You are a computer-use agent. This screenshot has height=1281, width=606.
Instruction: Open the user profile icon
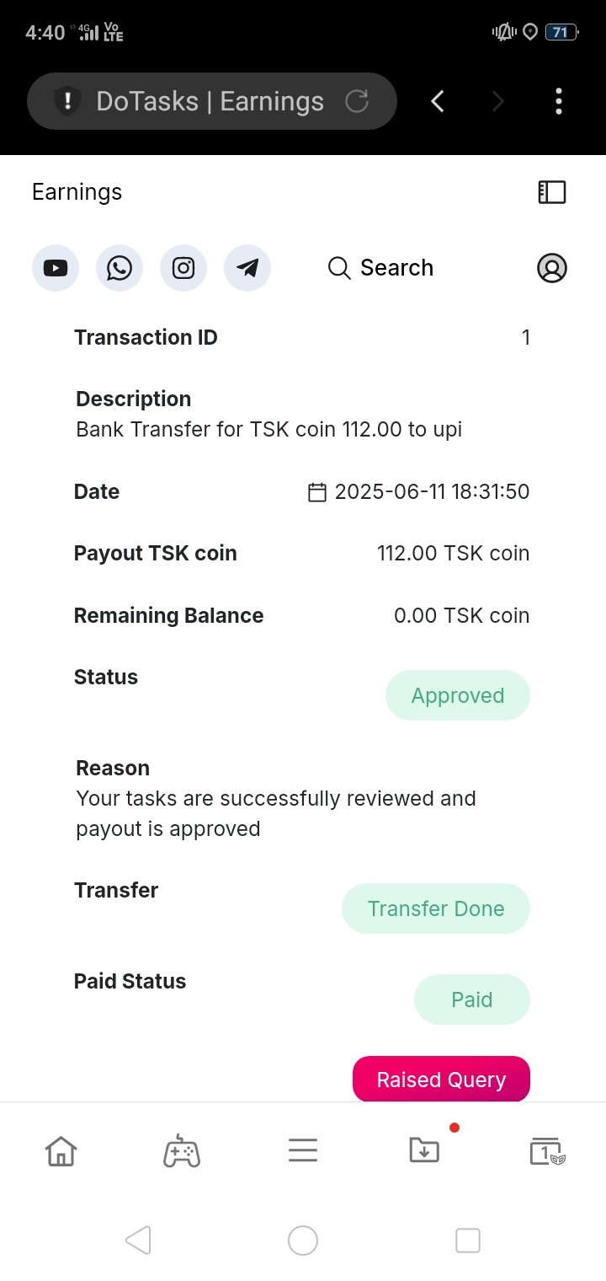(x=552, y=268)
